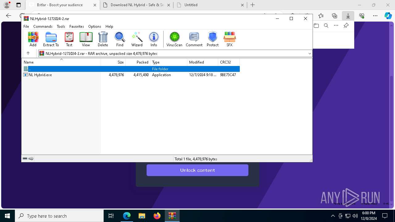Click the Delete trash icon
Screen dimensions: 395x222
point(103,39)
